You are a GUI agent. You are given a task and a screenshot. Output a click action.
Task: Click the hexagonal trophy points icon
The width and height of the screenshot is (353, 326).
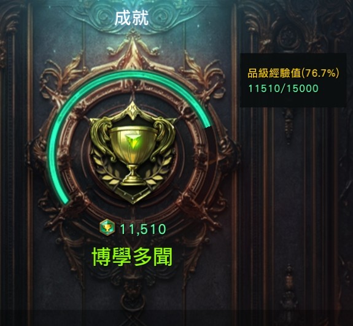pyautogui.click(x=107, y=227)
